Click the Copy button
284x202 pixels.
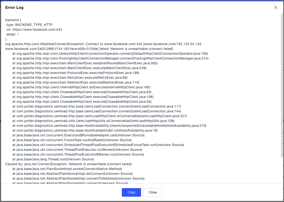131,192
